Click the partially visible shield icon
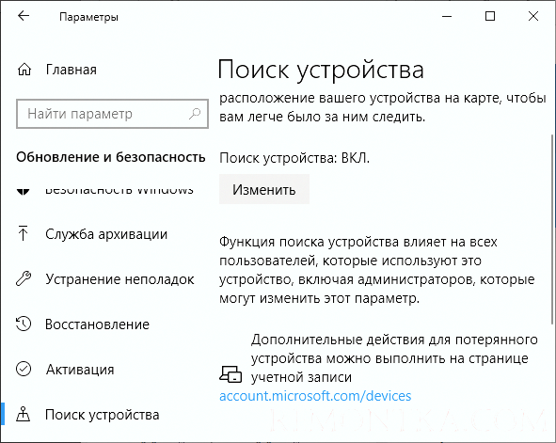Viewport: 556px width, 443px height. tap(24, 192)
